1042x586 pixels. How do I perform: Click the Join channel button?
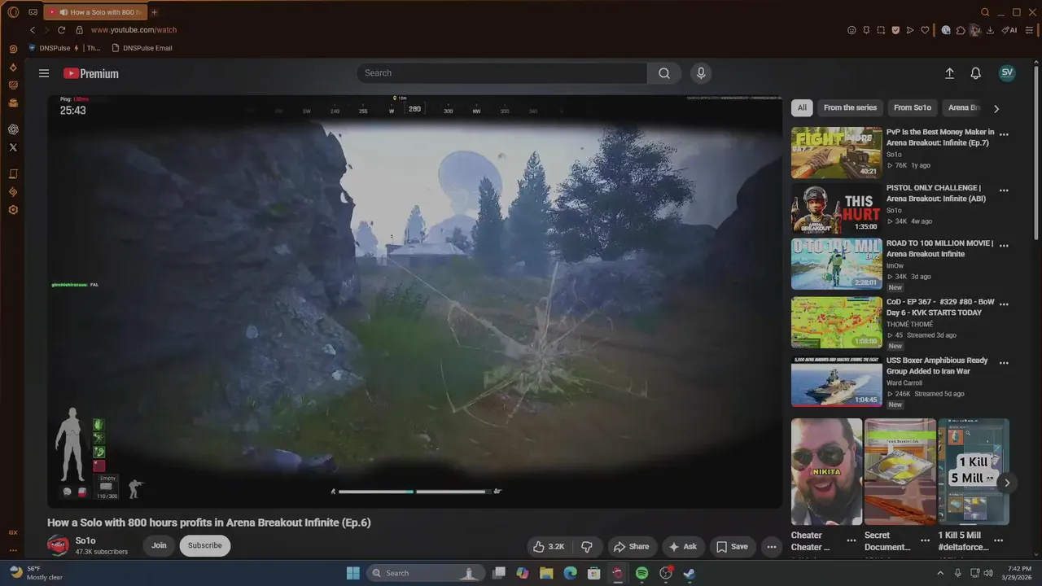[159, 545]
